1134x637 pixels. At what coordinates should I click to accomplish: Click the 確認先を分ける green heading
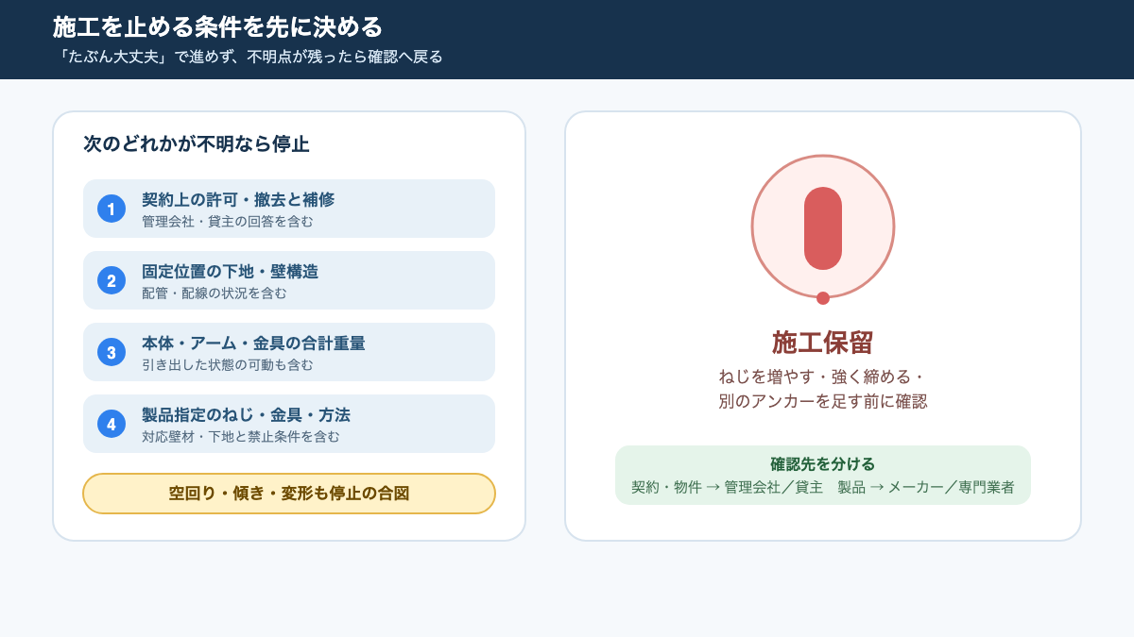coord(823,464)
